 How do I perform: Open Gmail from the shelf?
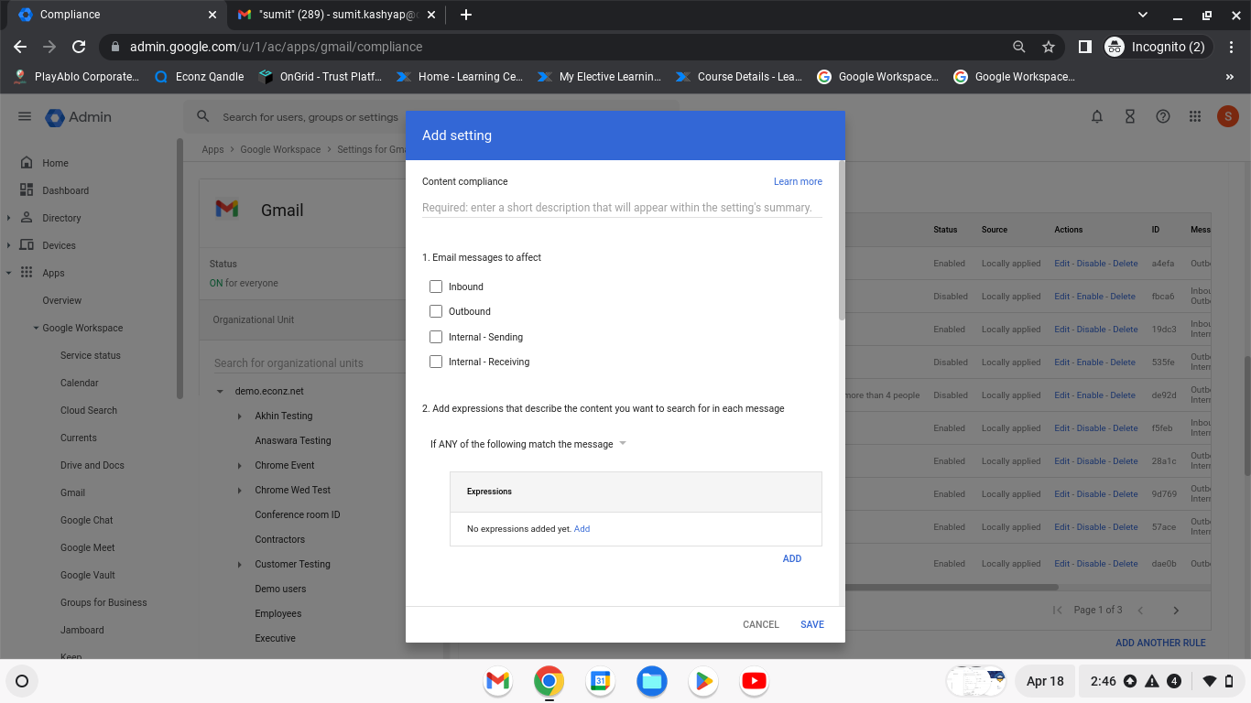point(497,681)
